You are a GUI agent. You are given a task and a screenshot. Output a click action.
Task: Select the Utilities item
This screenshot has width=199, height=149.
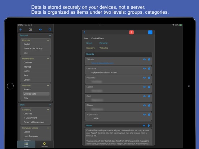pyautogui.click(x=27, y=80)
